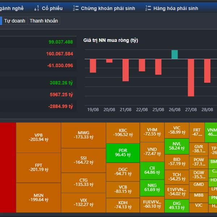Click the VHM treemap tile
Screen dimensions: 217x217
coord(152,132)
